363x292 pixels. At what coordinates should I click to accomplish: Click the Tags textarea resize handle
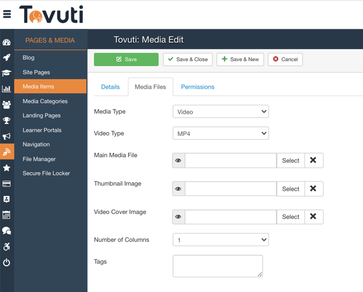(260, 275)
